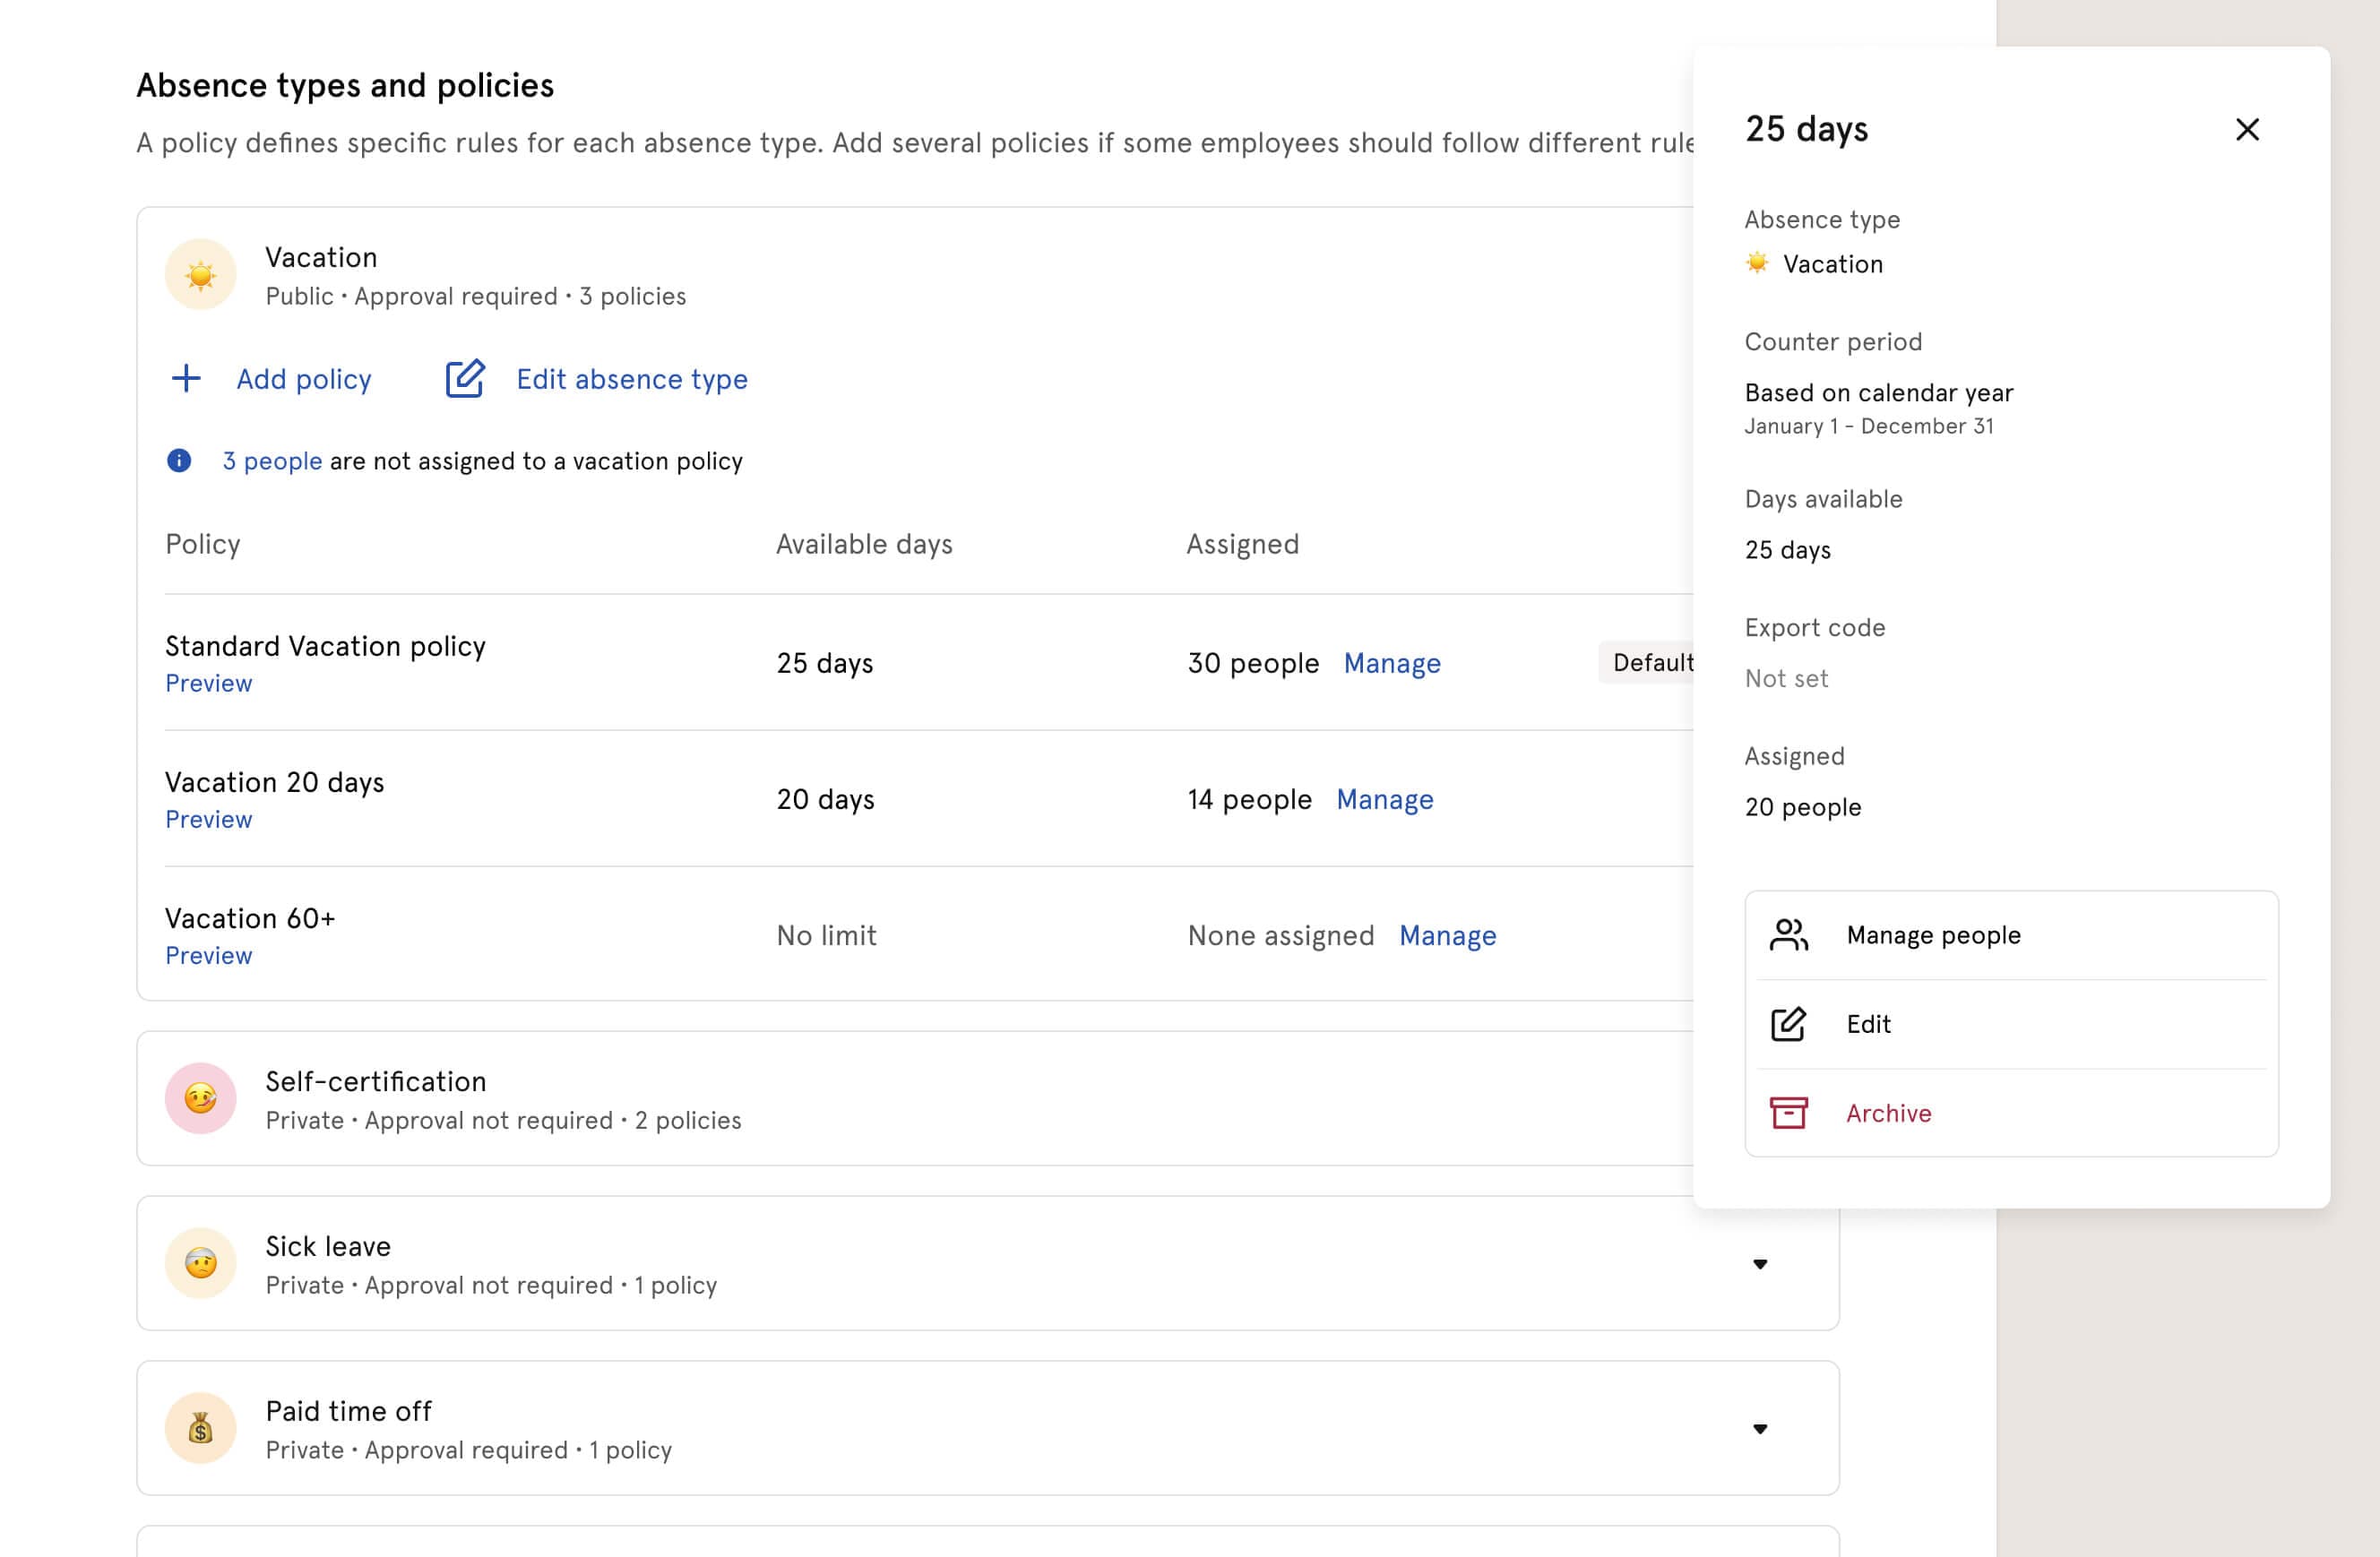The width and height of the screenshot is (2380, 1557).
Task: Manage people assigned to Vacation 20 days
Action: tap(1384, 799)
